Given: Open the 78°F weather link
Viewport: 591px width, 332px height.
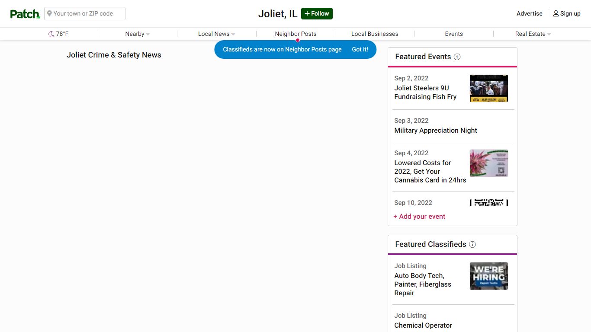Looking at the screenshot, I should coord(58,34).
